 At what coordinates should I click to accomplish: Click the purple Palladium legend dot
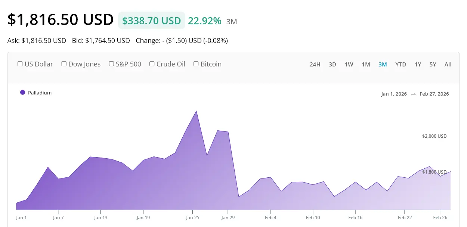[x=22, y=93]
